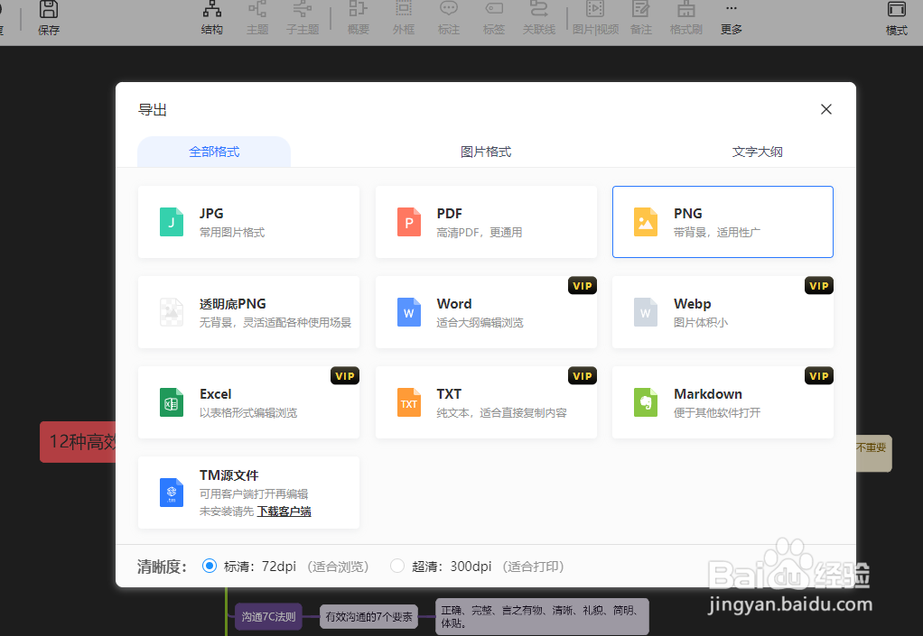
Task: Open the 文字大纲 tab
Action: click(x=757, y=152)
